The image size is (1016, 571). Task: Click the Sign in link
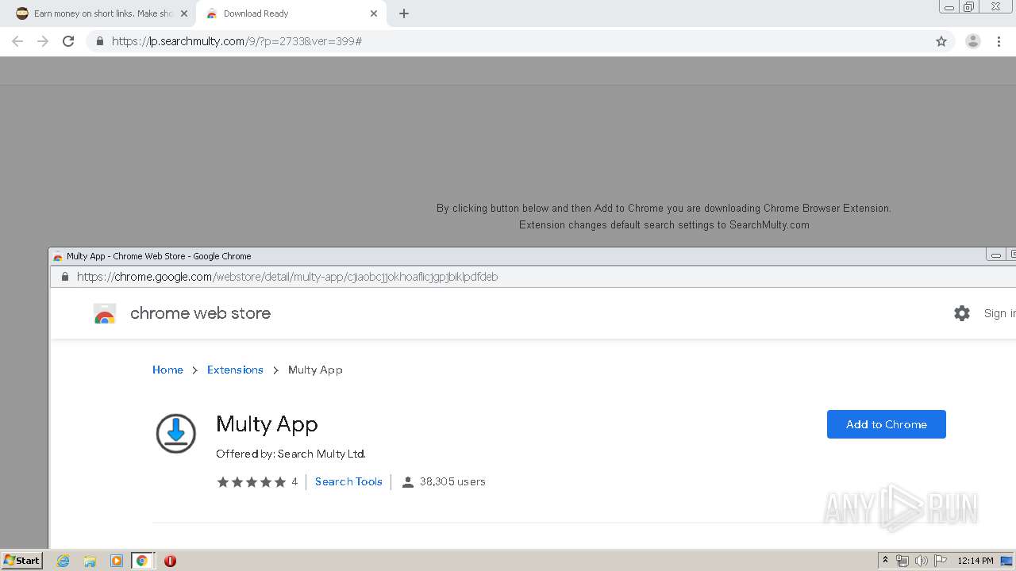click(x=999, y=313)
